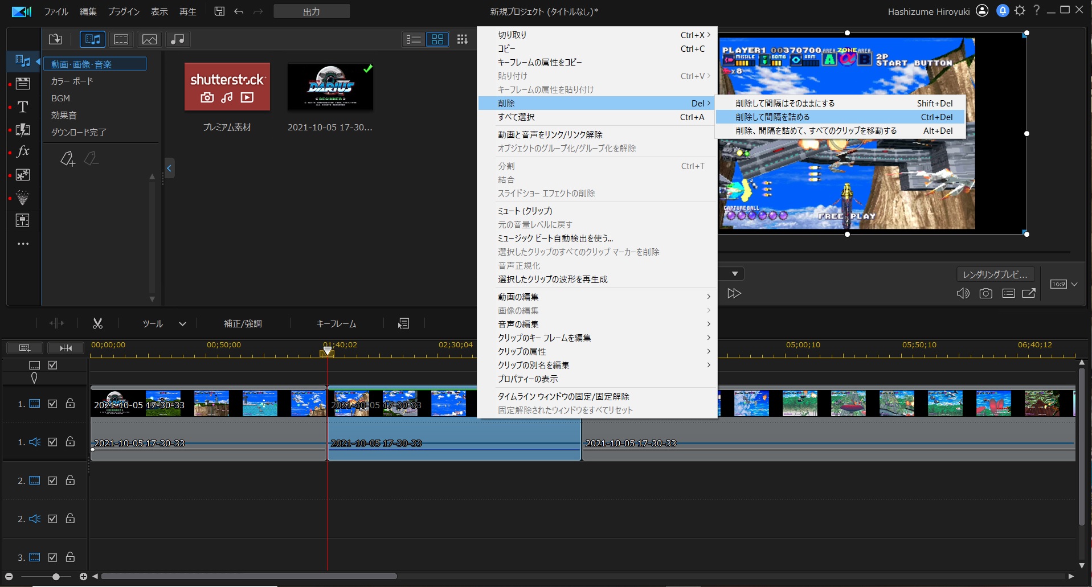
Task: Open the Particle Room icon
Action: pos(23,198)
